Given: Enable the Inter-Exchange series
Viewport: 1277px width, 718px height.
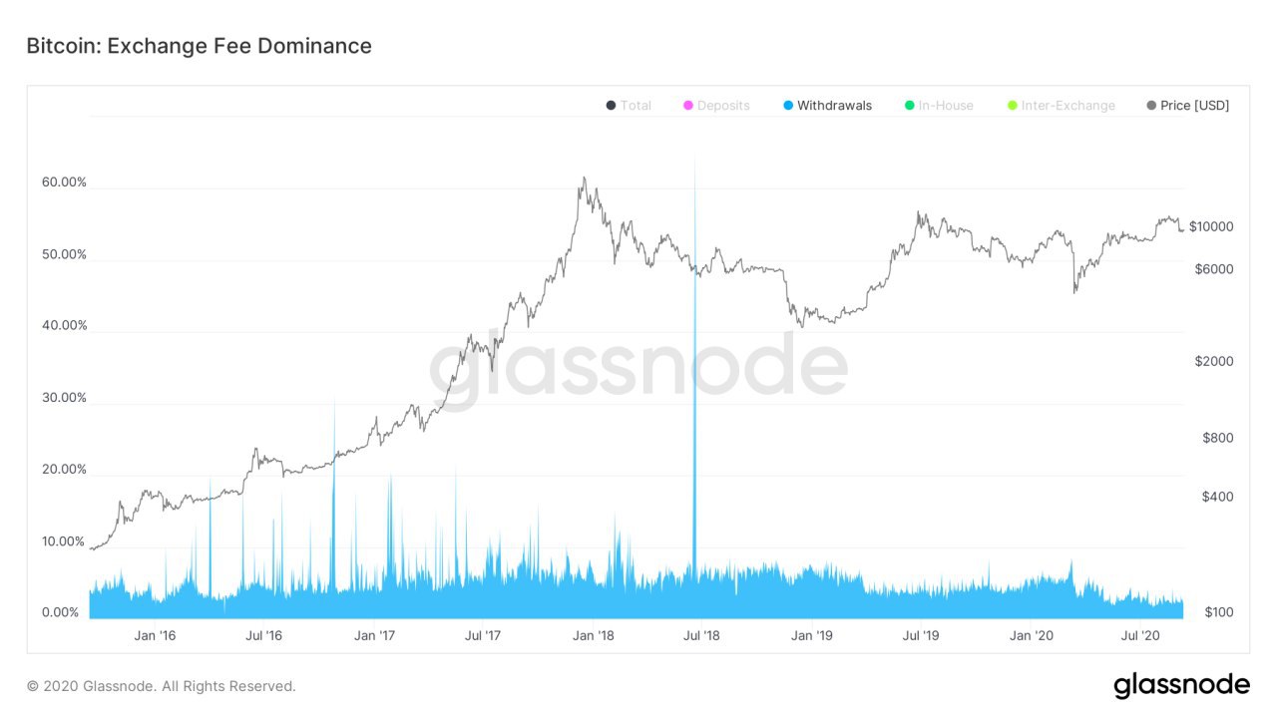Looking at the screenshot, I should (1067, 106).
